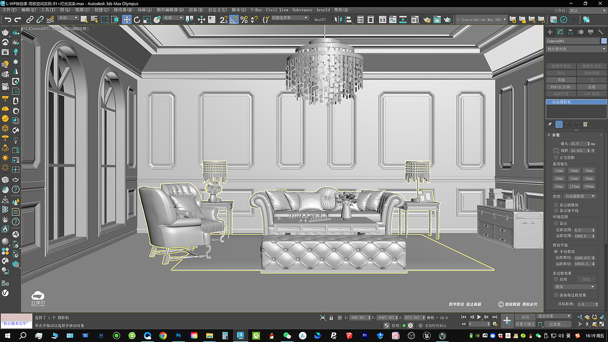Click the Redo arrow icon
Viewport: 608px width, 342px height.
(x=18, y=19)
